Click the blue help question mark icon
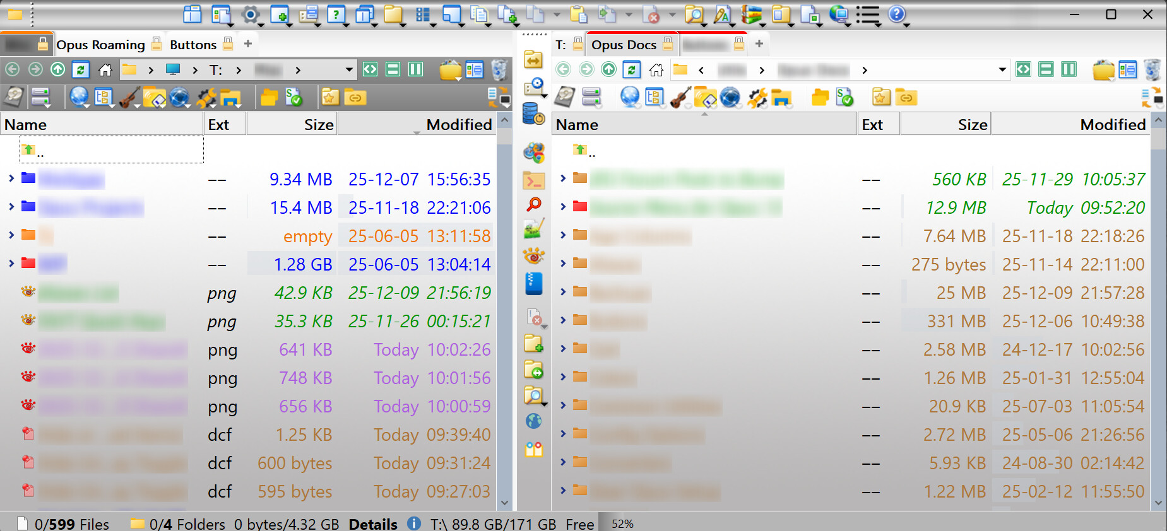 896,14
